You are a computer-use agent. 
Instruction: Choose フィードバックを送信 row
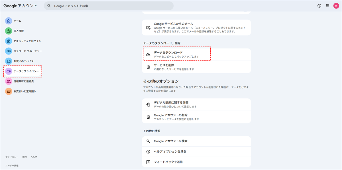196,162
